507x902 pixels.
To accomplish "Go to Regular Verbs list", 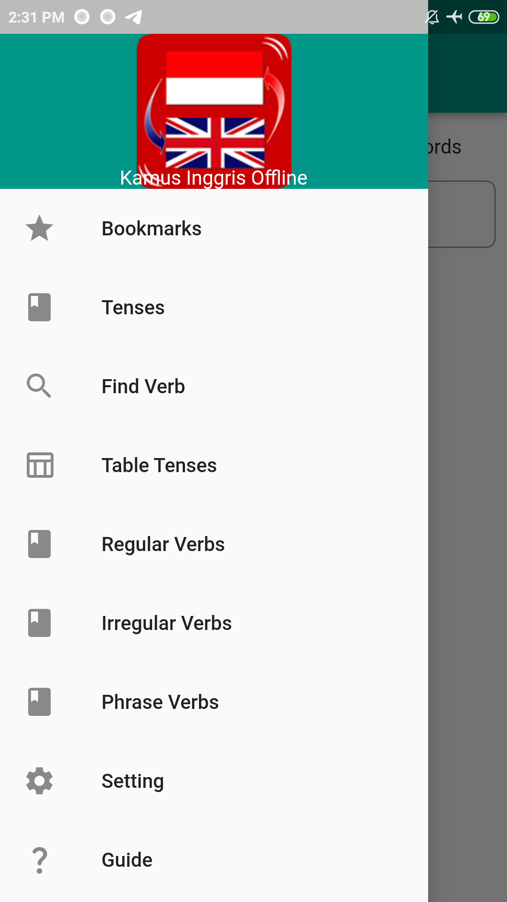I will pyautogui.click(x=214, y=544).
